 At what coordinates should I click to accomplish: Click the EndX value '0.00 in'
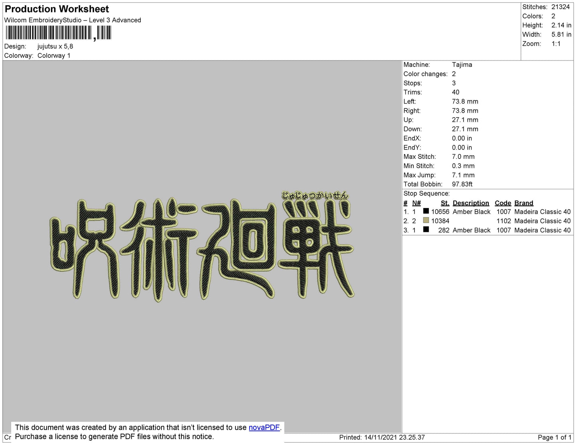(x=462, y=138)
